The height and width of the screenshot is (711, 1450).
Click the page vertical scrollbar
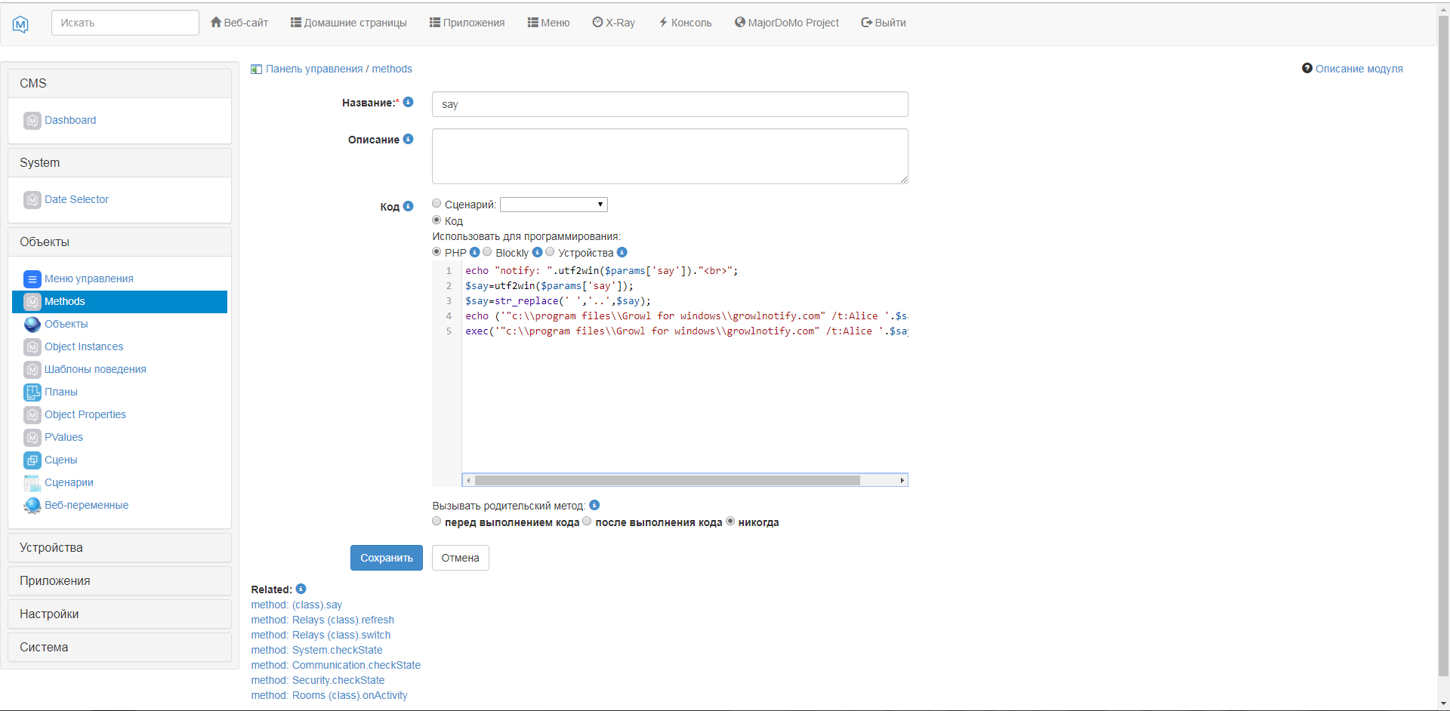1443,347
